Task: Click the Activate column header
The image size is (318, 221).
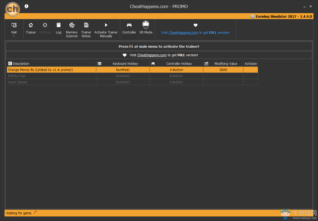Action: (x=251, y=63)
